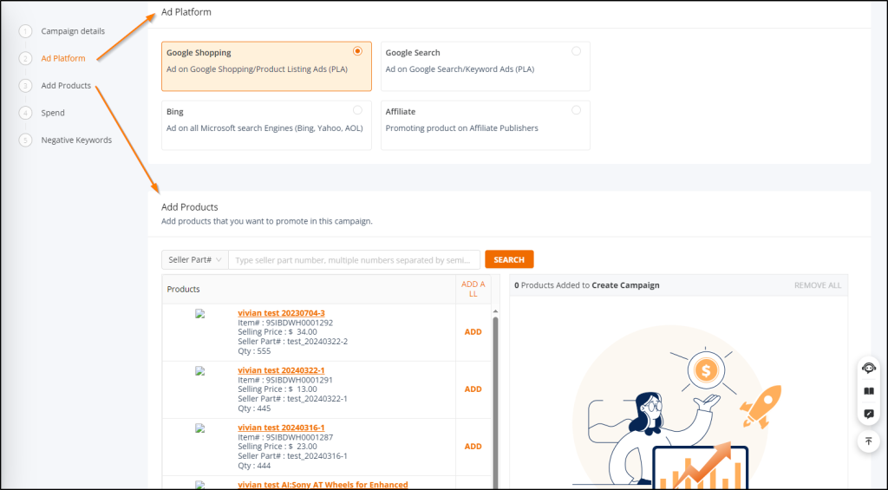Open the Seller Part# dropdown
Screen dimensions: 888x490
tap(195, 259)
